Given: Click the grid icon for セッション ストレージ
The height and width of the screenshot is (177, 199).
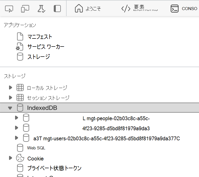Looking at the screenshot, I should [x=20, y=98].
